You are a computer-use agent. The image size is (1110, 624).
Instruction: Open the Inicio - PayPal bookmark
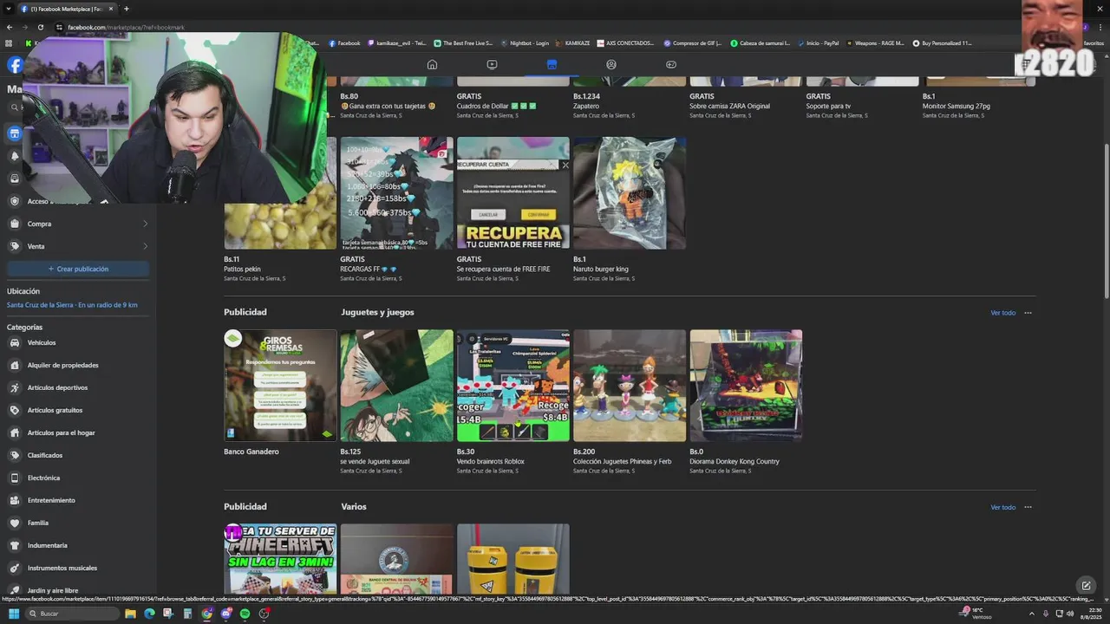pyautogui.click(x=818, y=42)
